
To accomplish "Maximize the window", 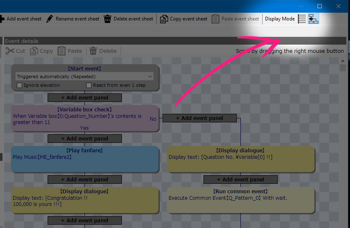I will [x=320, y=6].
